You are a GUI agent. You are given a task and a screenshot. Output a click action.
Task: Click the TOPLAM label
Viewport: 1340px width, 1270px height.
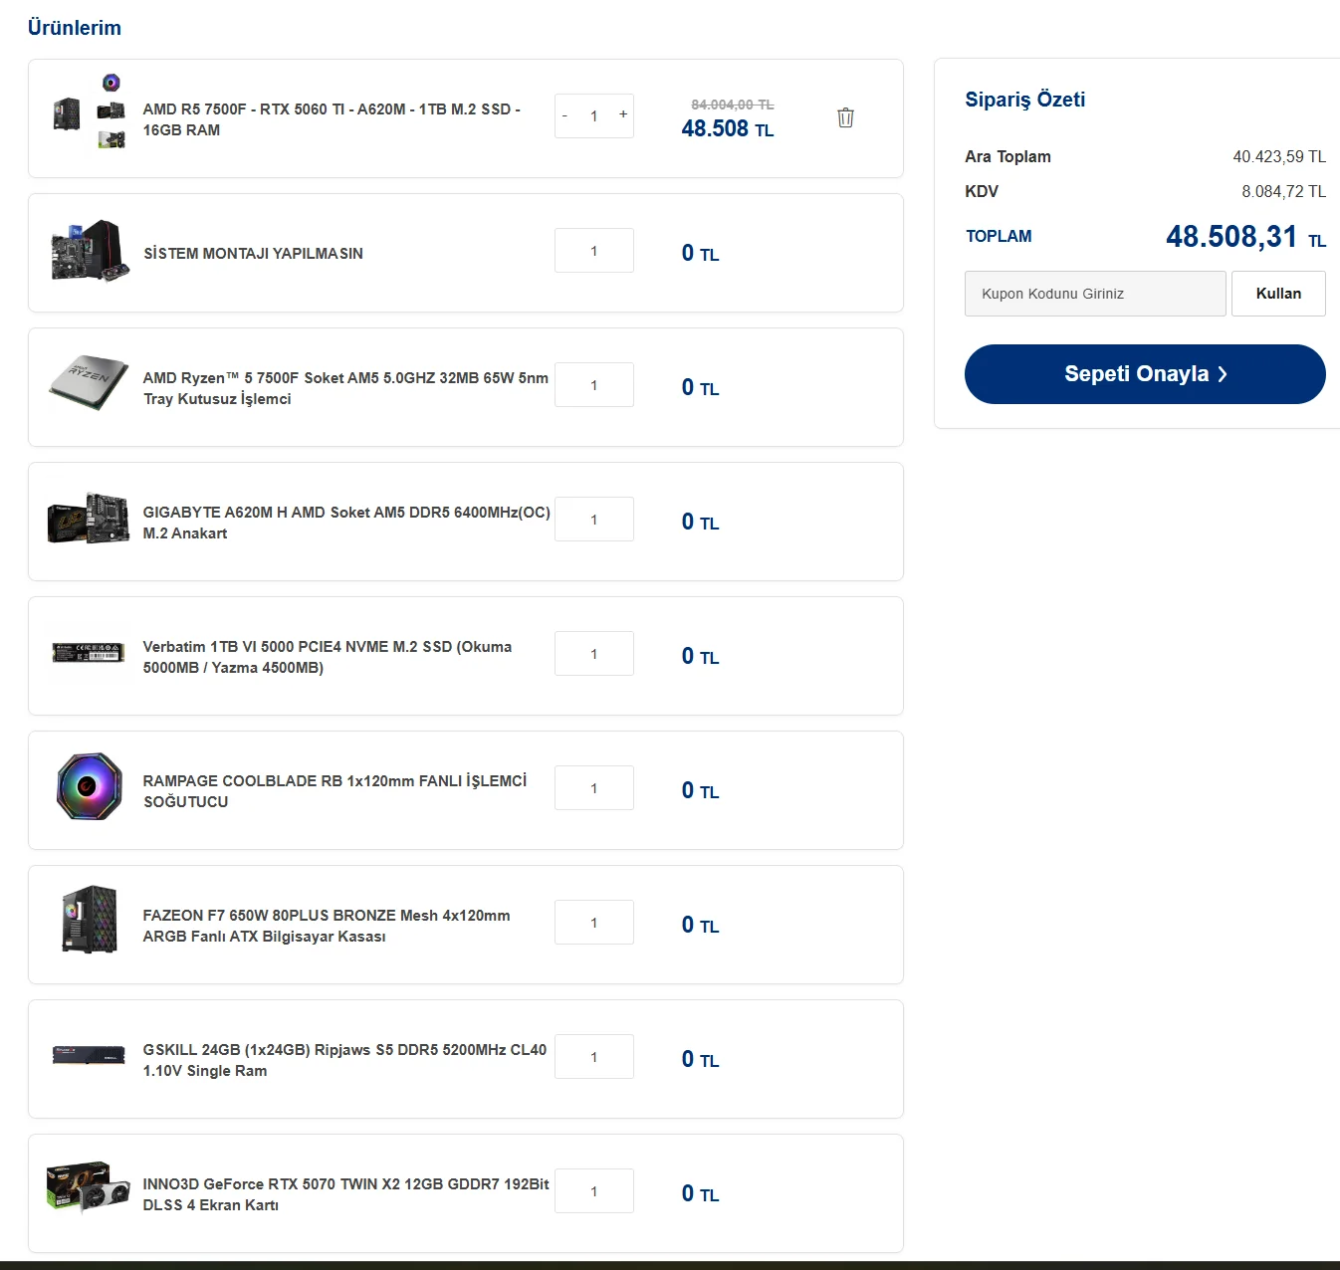pyautogui.click(x=999, y=236)
